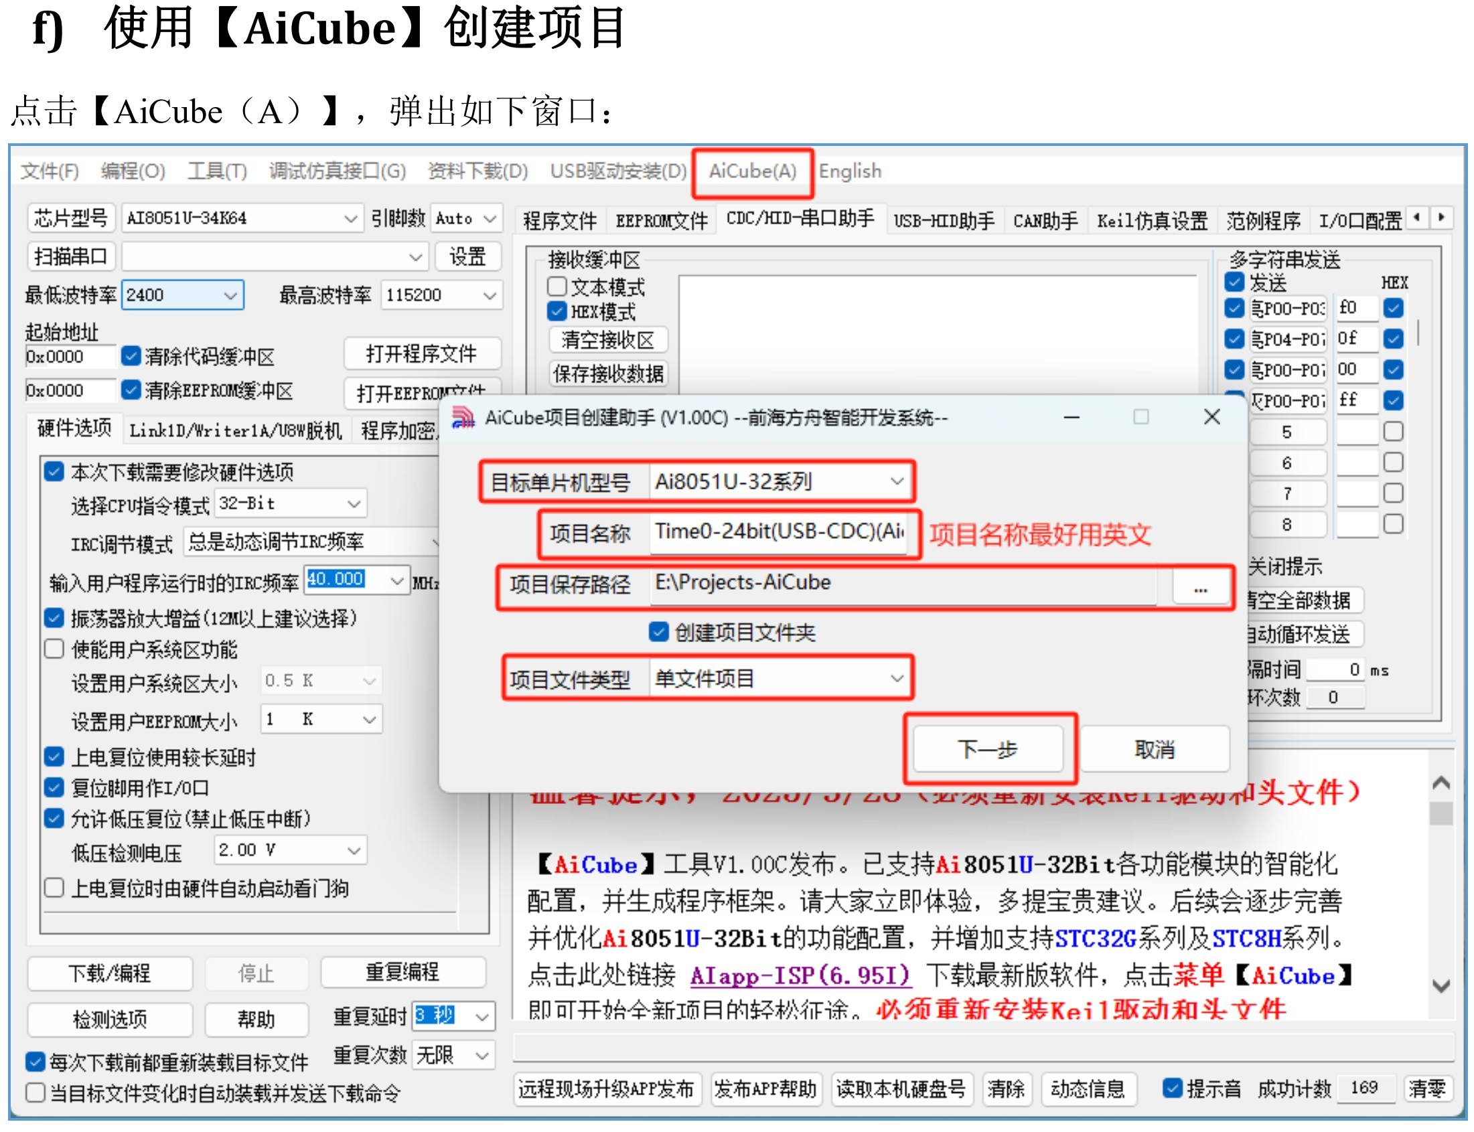Open the 最低波特率 dropdown
This screenshot has height=1132, width=1474.
(230, 295)
